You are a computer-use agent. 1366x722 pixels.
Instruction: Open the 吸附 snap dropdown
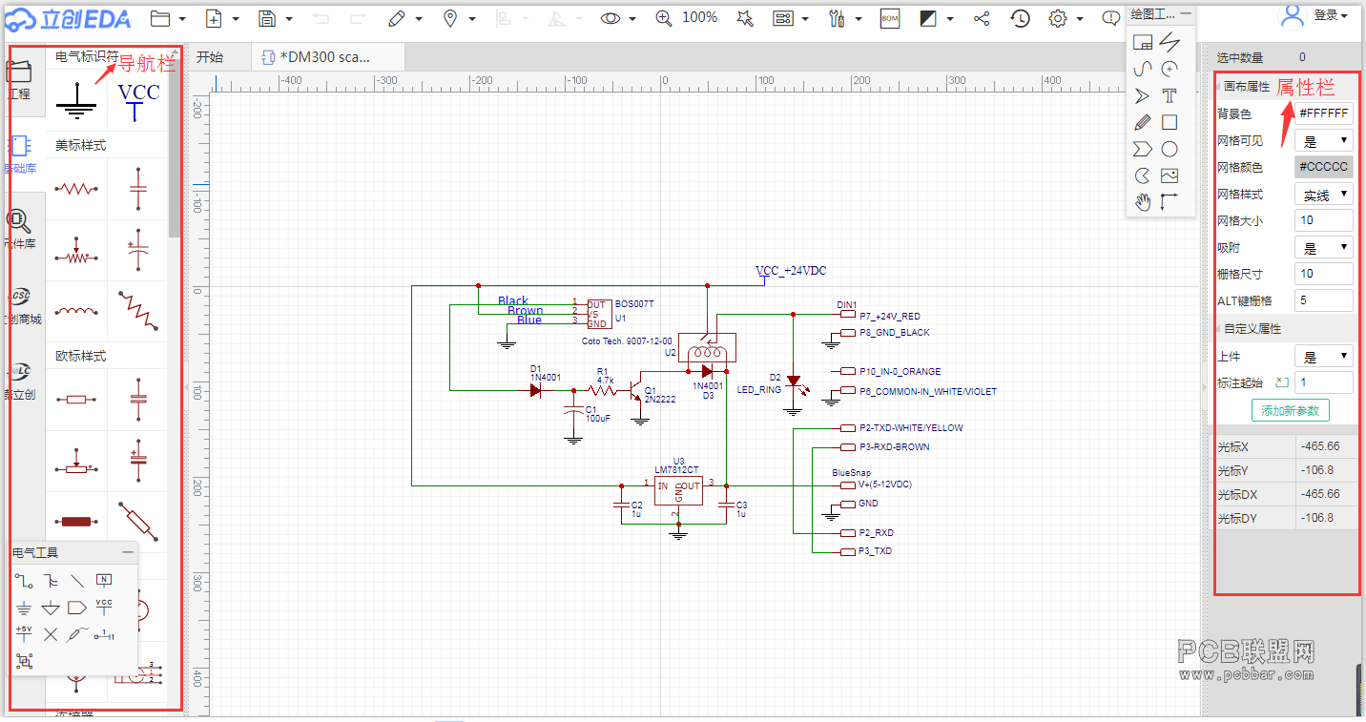pyautogui.click(x=1324, y=247)
